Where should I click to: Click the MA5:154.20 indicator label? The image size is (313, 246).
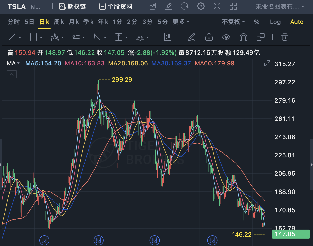pos(43,63)
